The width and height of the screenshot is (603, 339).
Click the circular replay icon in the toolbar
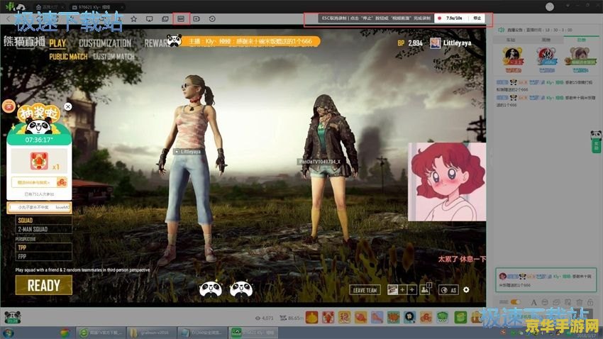click(212, 18)
